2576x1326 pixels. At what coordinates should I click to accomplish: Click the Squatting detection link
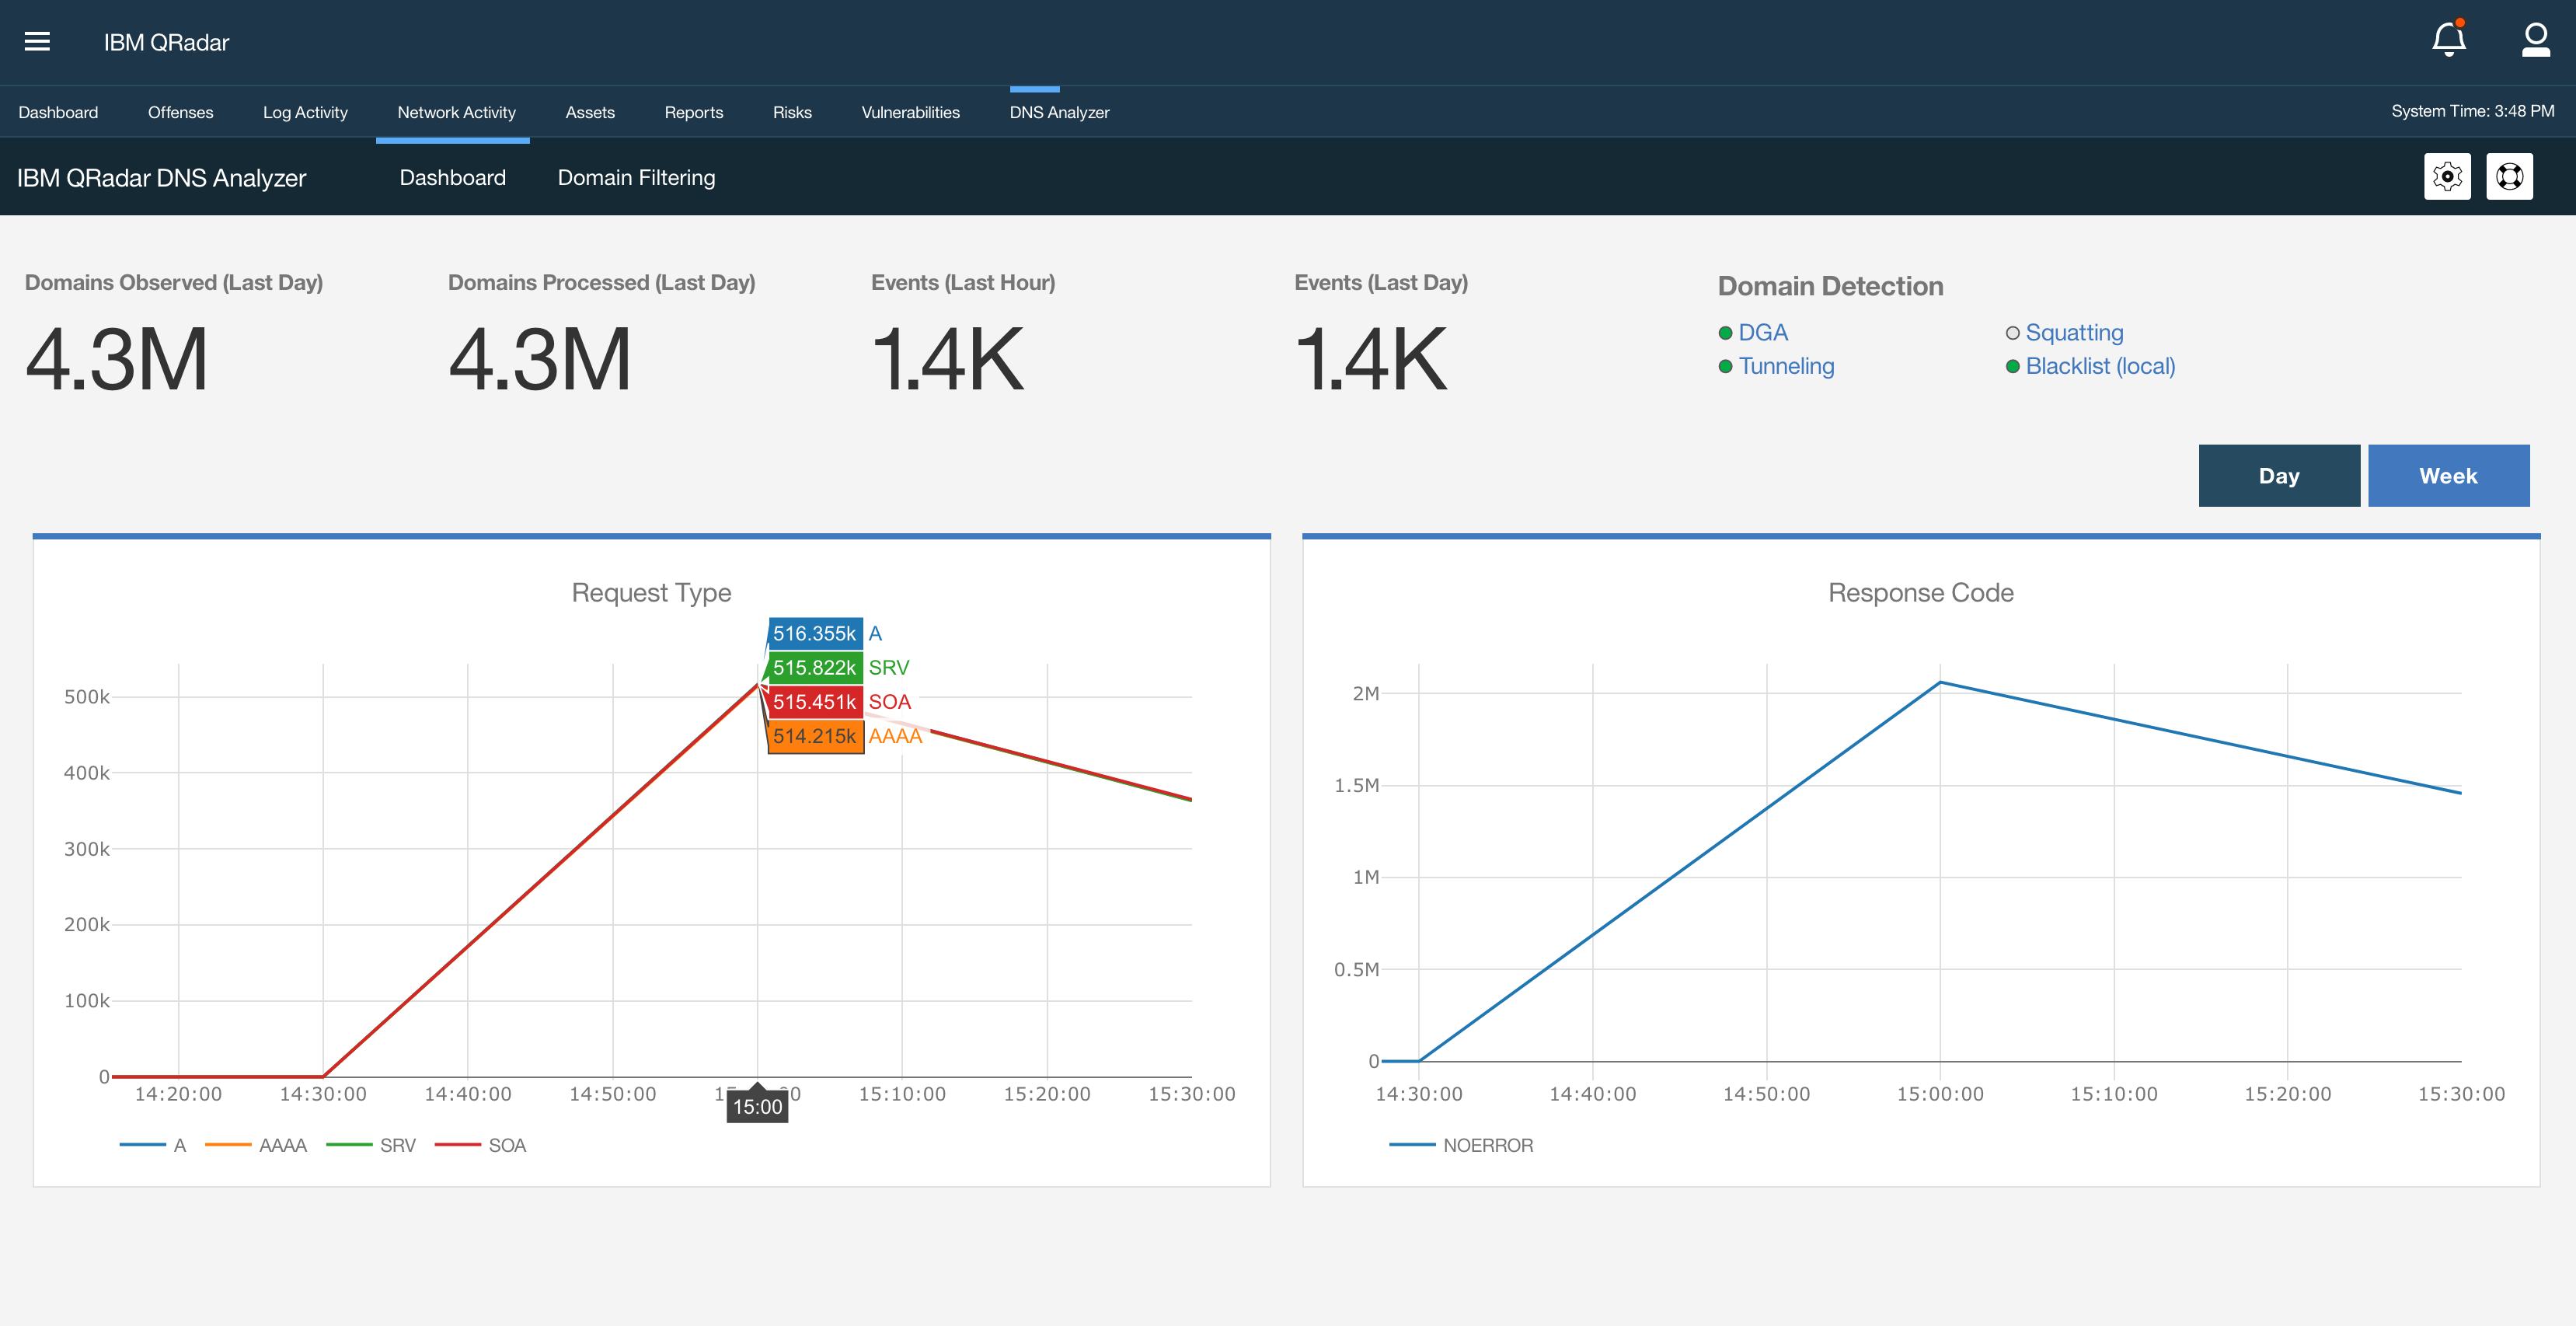(x=2074, y=332)
